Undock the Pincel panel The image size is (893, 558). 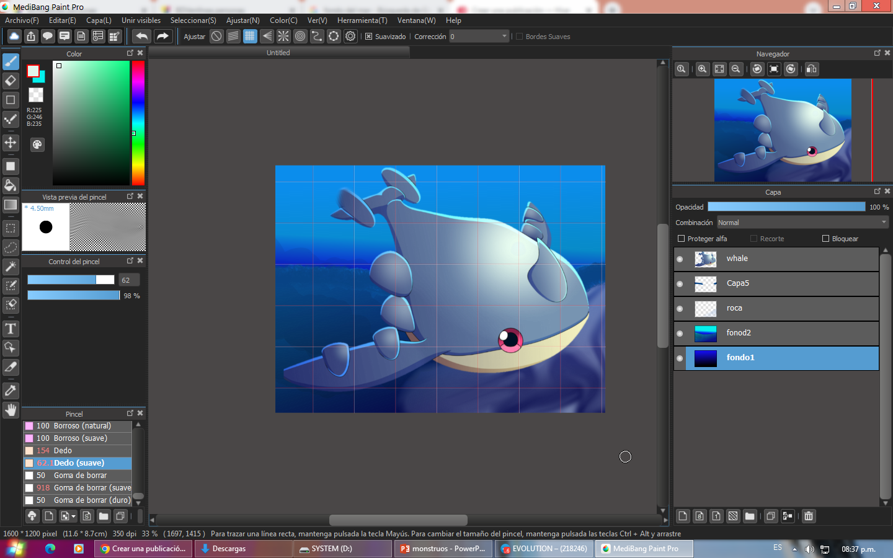point(130,413)
